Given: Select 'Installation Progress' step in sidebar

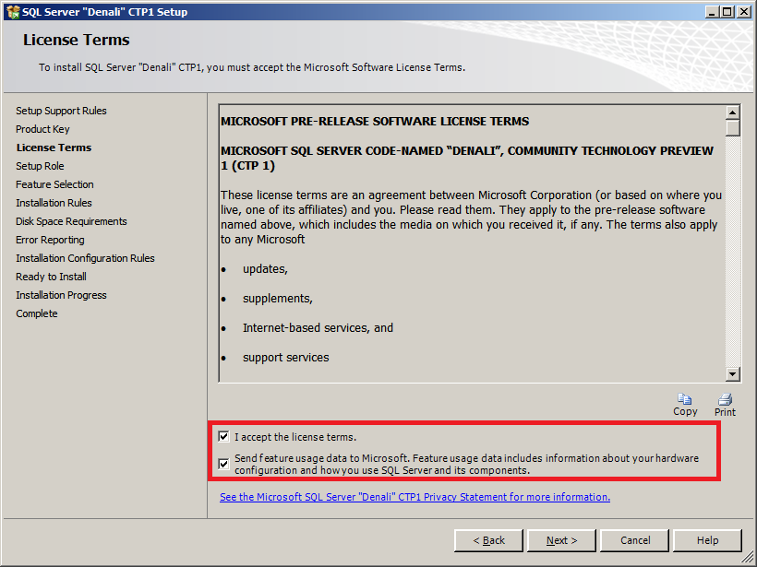Looking at the screenshot, I should 61,295.
